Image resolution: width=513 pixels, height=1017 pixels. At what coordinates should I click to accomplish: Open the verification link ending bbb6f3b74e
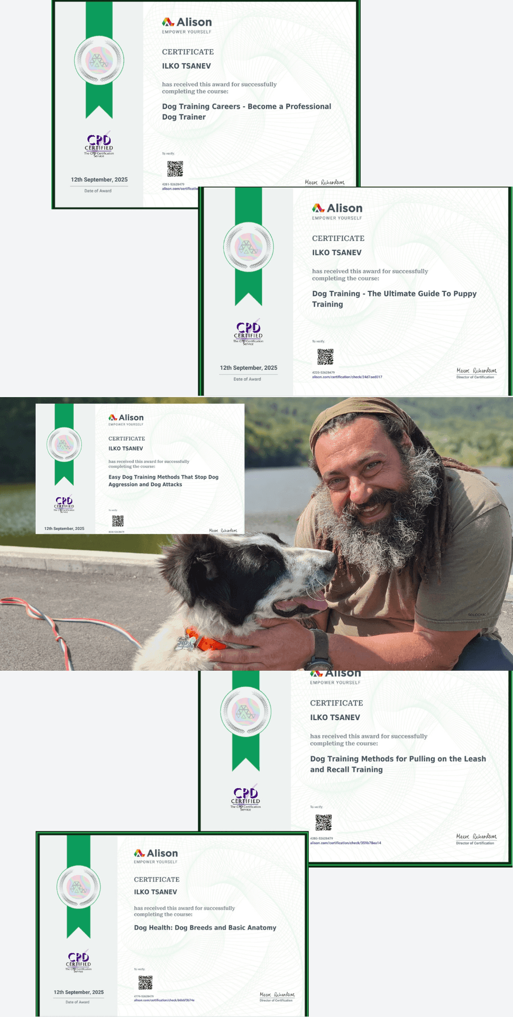coord(164,1000)
